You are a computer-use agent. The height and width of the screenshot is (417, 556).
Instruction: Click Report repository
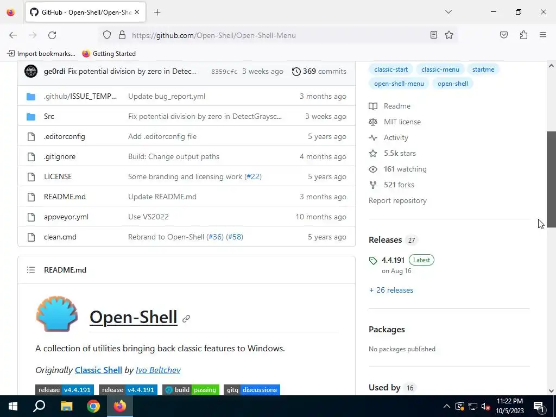click(x=397, y=201)
